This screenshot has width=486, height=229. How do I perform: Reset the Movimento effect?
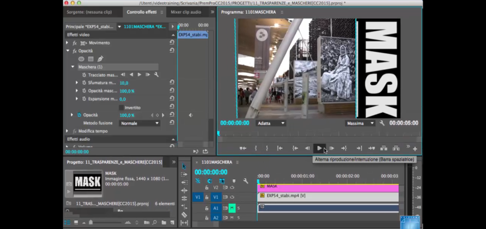172,42
